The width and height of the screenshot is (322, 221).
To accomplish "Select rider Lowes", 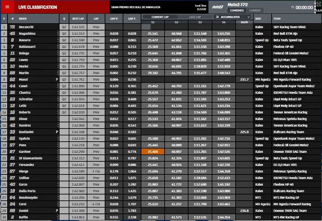I will point(23,60).
